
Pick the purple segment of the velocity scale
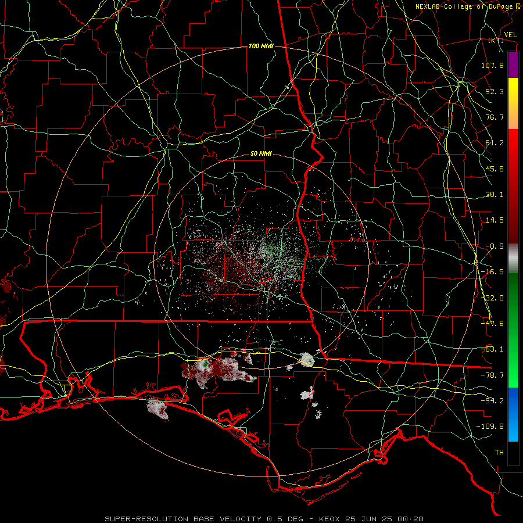(513, 65)
